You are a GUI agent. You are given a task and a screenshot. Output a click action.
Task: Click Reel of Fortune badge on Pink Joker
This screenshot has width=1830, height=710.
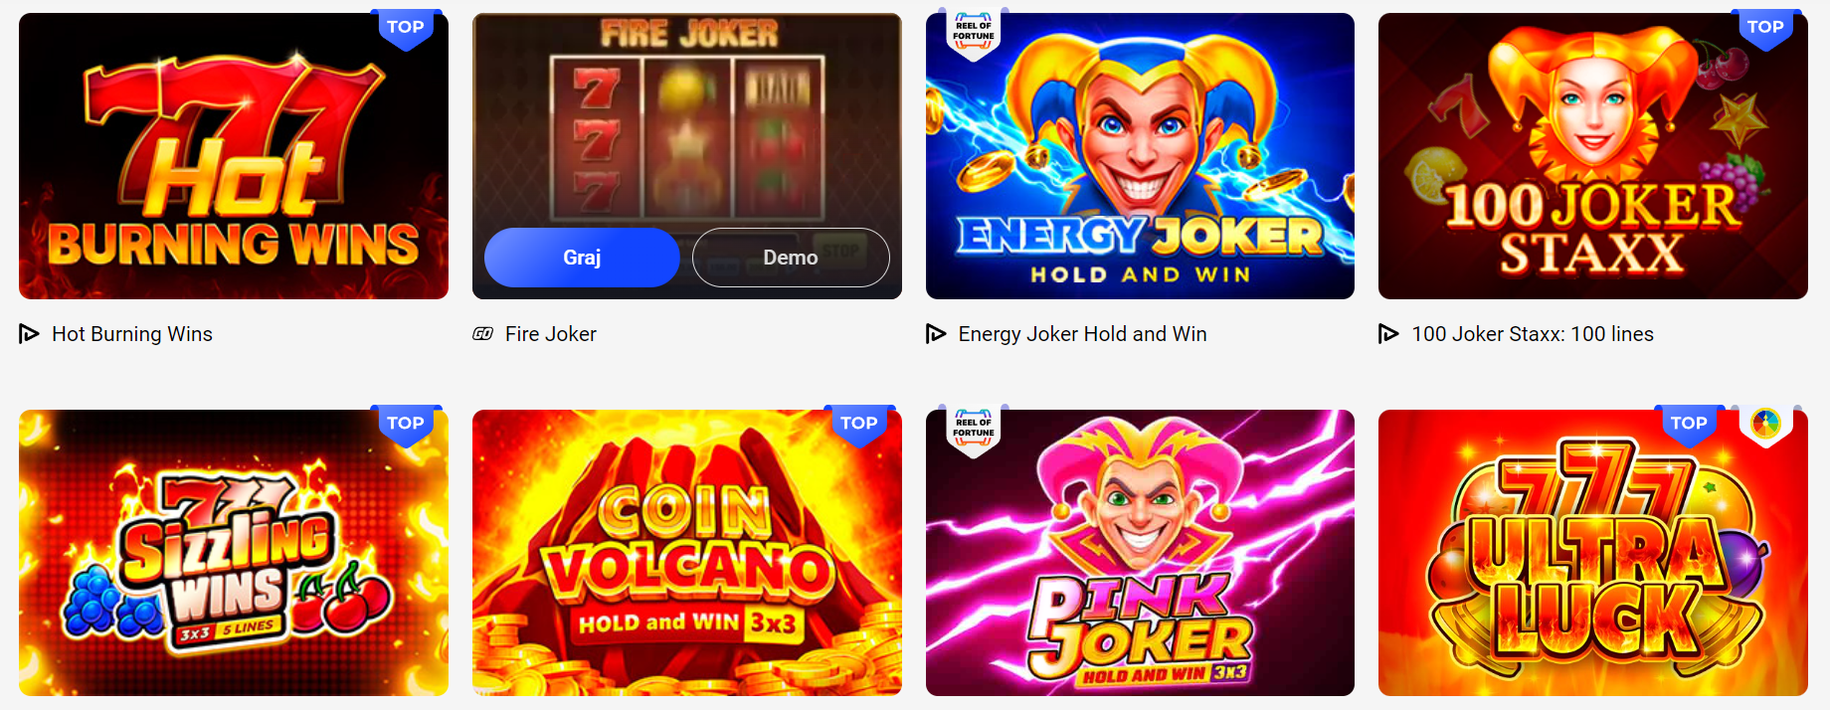tap(973, 430)
